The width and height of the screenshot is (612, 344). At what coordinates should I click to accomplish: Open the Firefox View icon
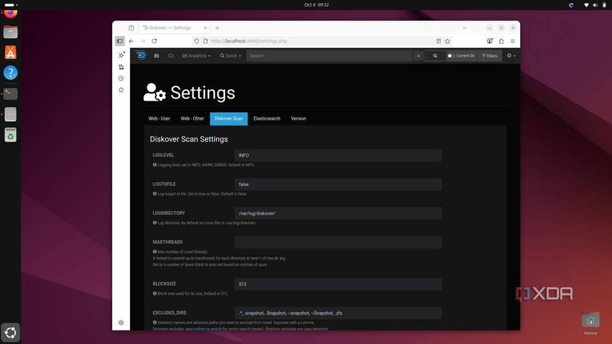pos(131,27)
